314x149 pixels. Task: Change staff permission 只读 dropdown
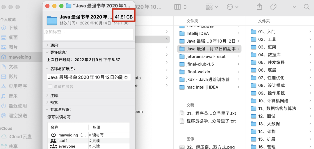[94, 141]
